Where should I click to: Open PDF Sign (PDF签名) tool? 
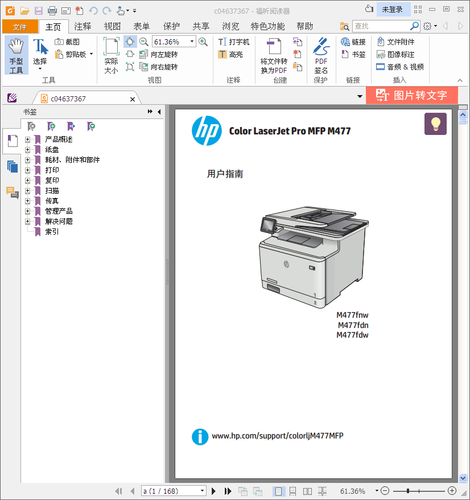pos(321,55)
